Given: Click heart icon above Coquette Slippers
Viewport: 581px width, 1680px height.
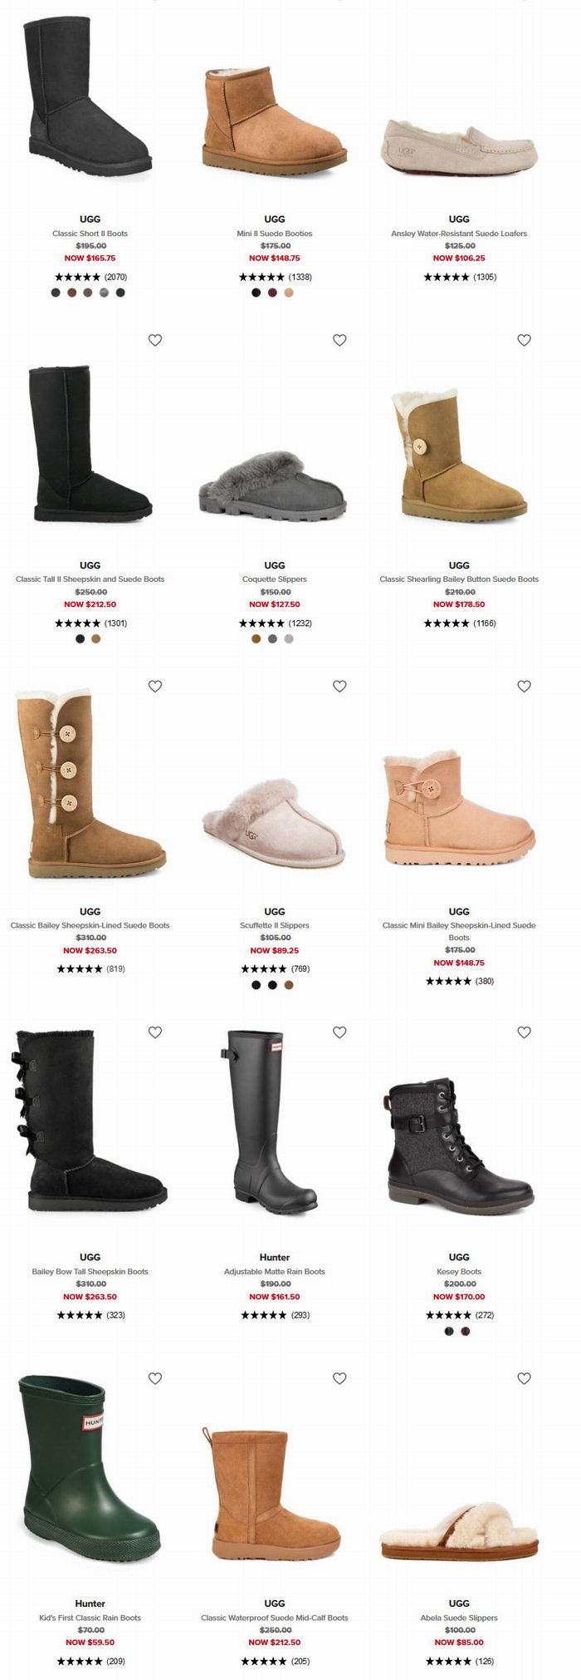Looking at the screenshot, I should click(x=339, y=340).
